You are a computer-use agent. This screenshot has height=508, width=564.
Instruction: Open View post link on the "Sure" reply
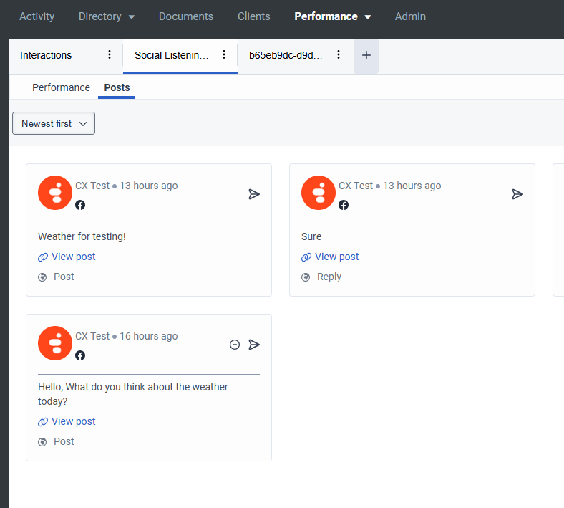336,257
